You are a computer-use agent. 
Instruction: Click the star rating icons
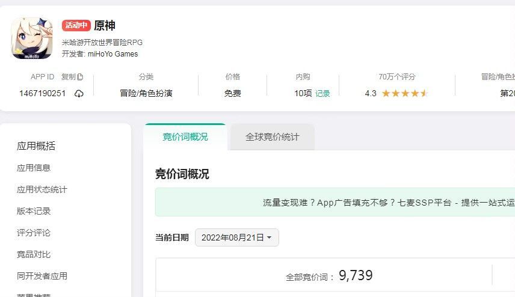pos(405,94)
